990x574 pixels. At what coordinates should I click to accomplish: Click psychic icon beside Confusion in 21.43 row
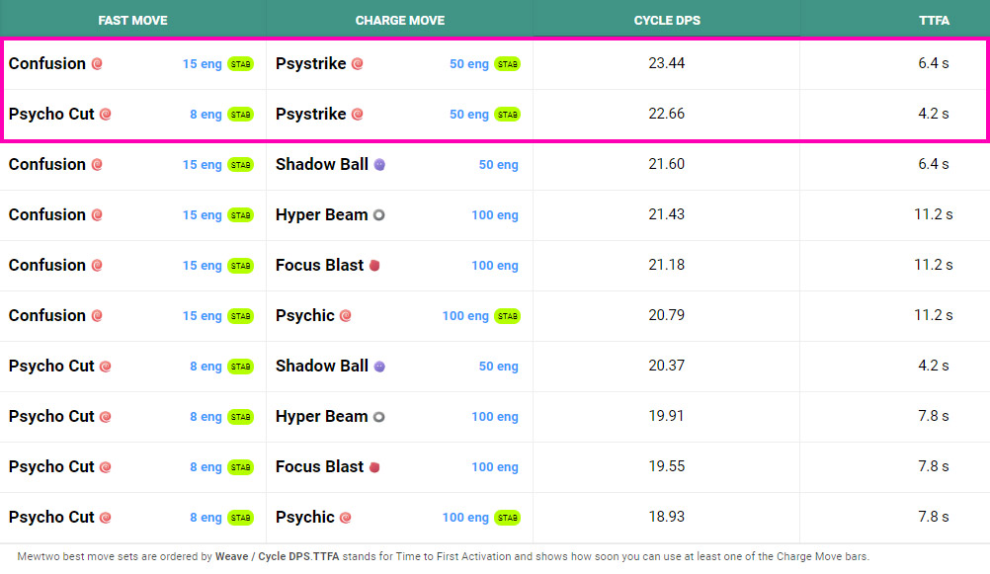click(x=97, y=215)
